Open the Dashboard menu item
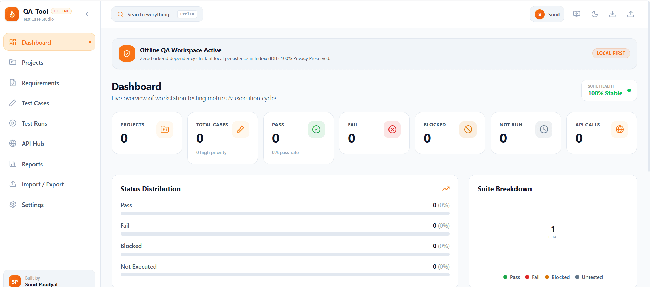 click(49, 42)
